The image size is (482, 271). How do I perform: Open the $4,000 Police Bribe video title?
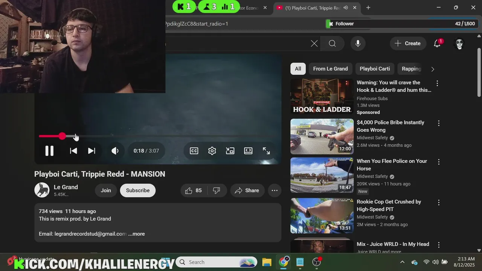click(390, 126)
